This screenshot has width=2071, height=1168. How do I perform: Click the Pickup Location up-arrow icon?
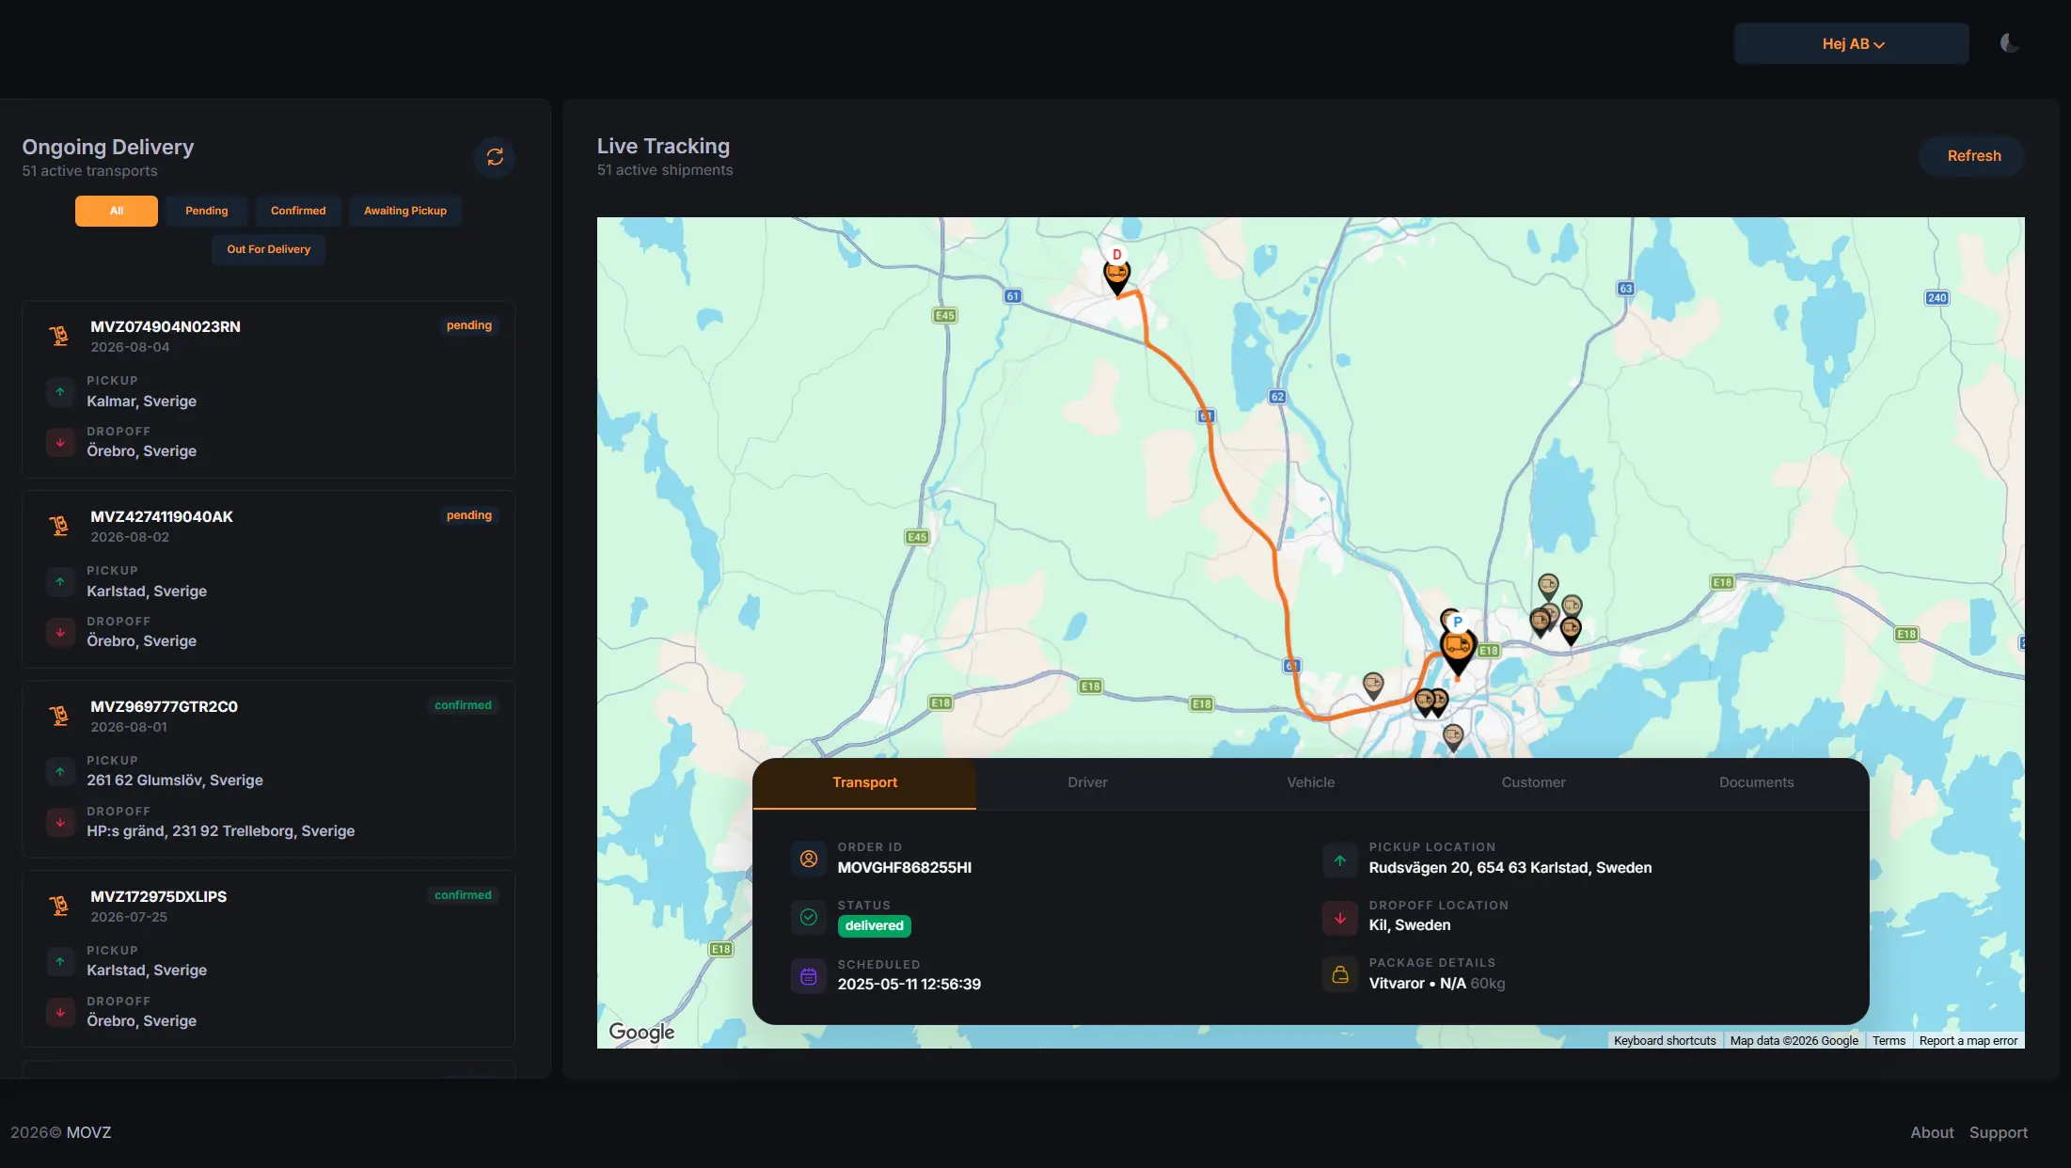[x=1339, y=860]
